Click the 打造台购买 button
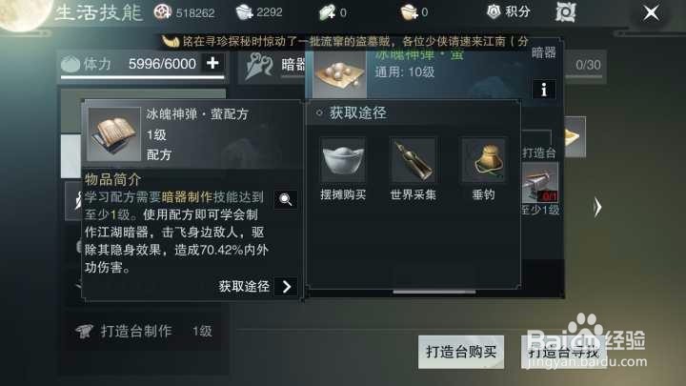Viewport: 686px width, 386px height. point(461,352)
